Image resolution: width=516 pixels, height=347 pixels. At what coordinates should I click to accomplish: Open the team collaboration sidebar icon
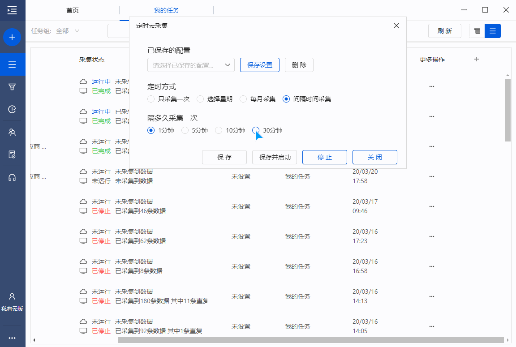pyautogui.click(x=12, y=132)
